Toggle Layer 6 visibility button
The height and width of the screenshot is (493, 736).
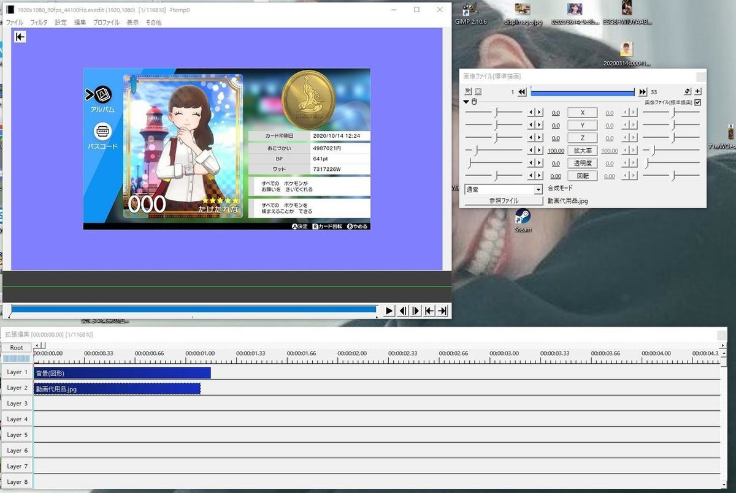click(17, 451)
